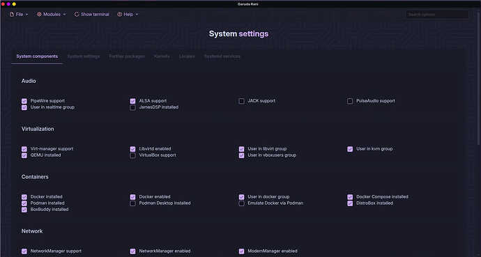
Task: Open the File dropdown menu
Action: point(19,15)
